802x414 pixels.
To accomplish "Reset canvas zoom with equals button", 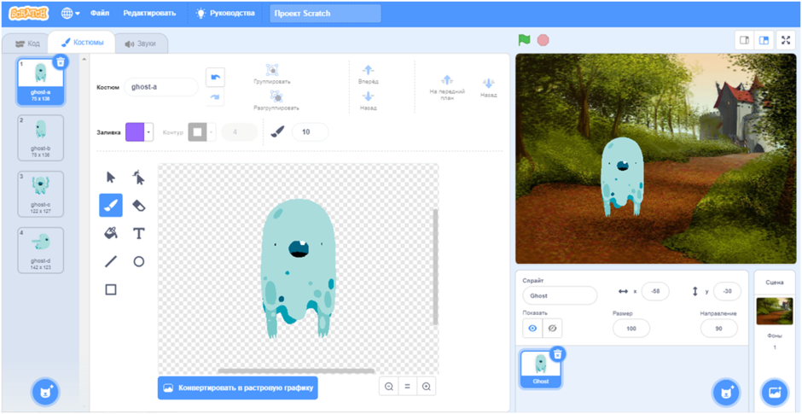I will click(408, 387).
